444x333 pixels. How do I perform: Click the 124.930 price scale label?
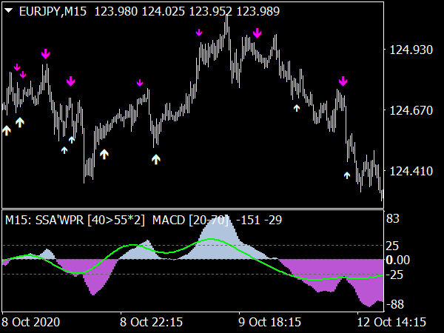(411, 50)
